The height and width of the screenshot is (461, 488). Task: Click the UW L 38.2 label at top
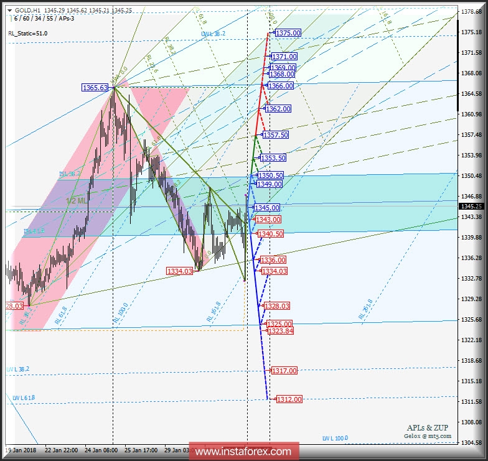(213, 34)
